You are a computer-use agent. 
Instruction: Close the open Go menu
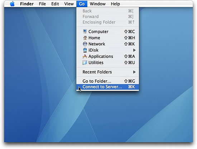point(82,4)
